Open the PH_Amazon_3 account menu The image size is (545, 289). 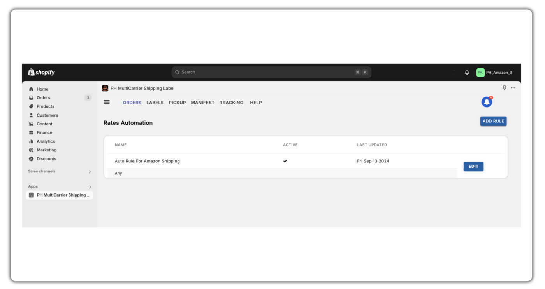click(494, 73)
